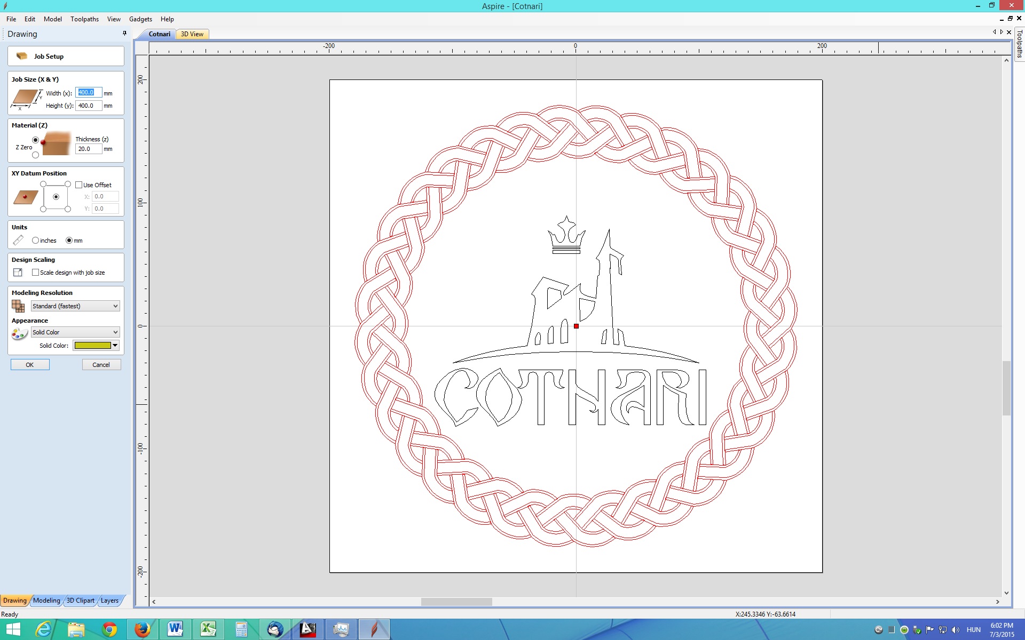Open the Toolpaths menu
The width and height of the screenshot is (1025, 640).
84,19
